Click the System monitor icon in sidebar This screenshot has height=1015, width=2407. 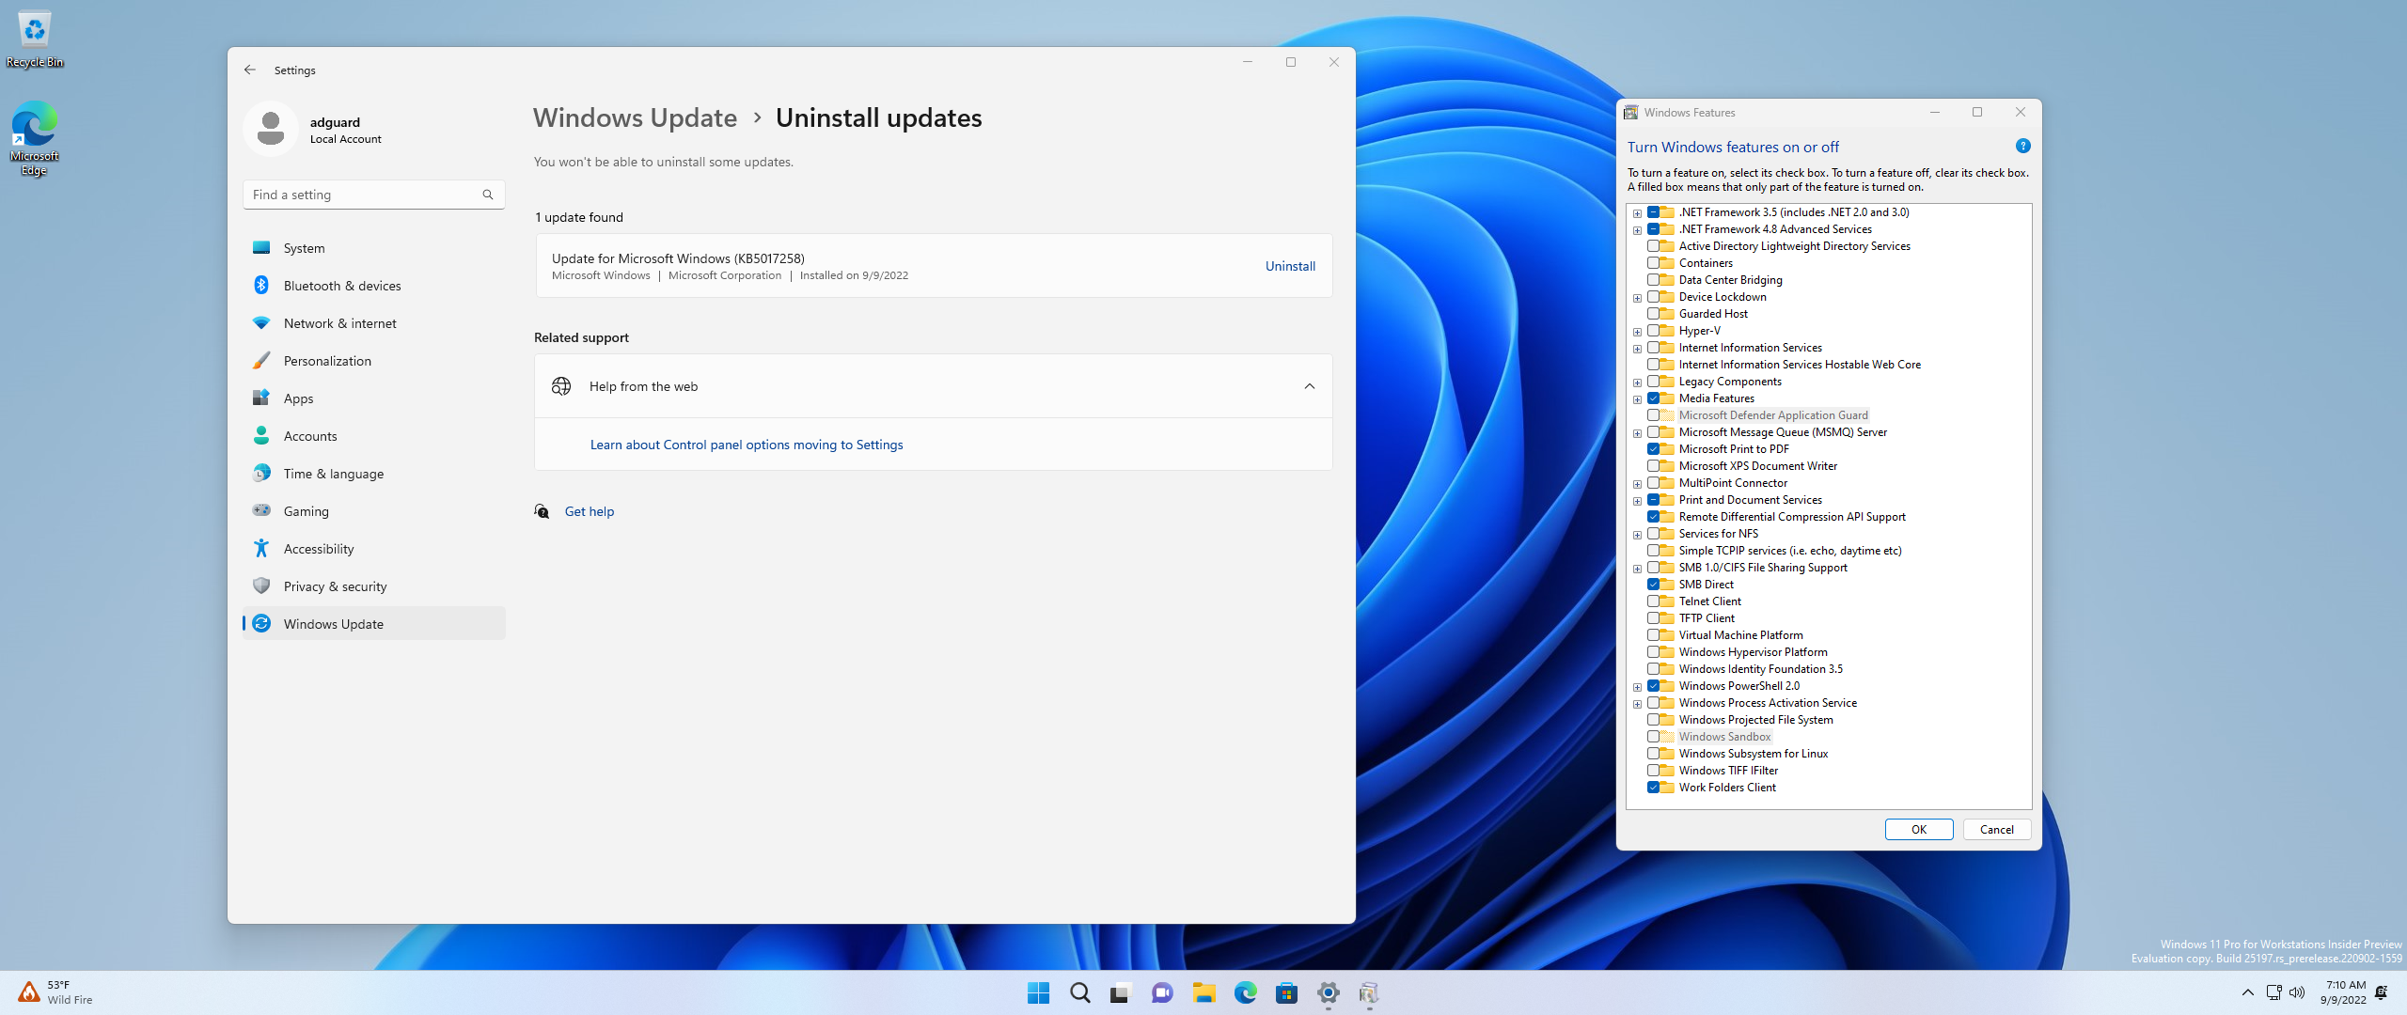[x=261, y=248]
